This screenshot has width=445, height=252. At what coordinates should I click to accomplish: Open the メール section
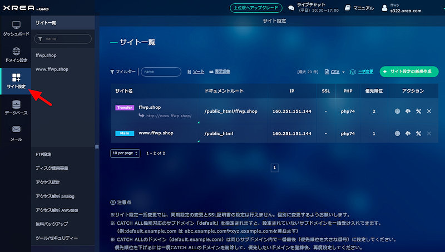pyautogui.click(x=16, y=133)
